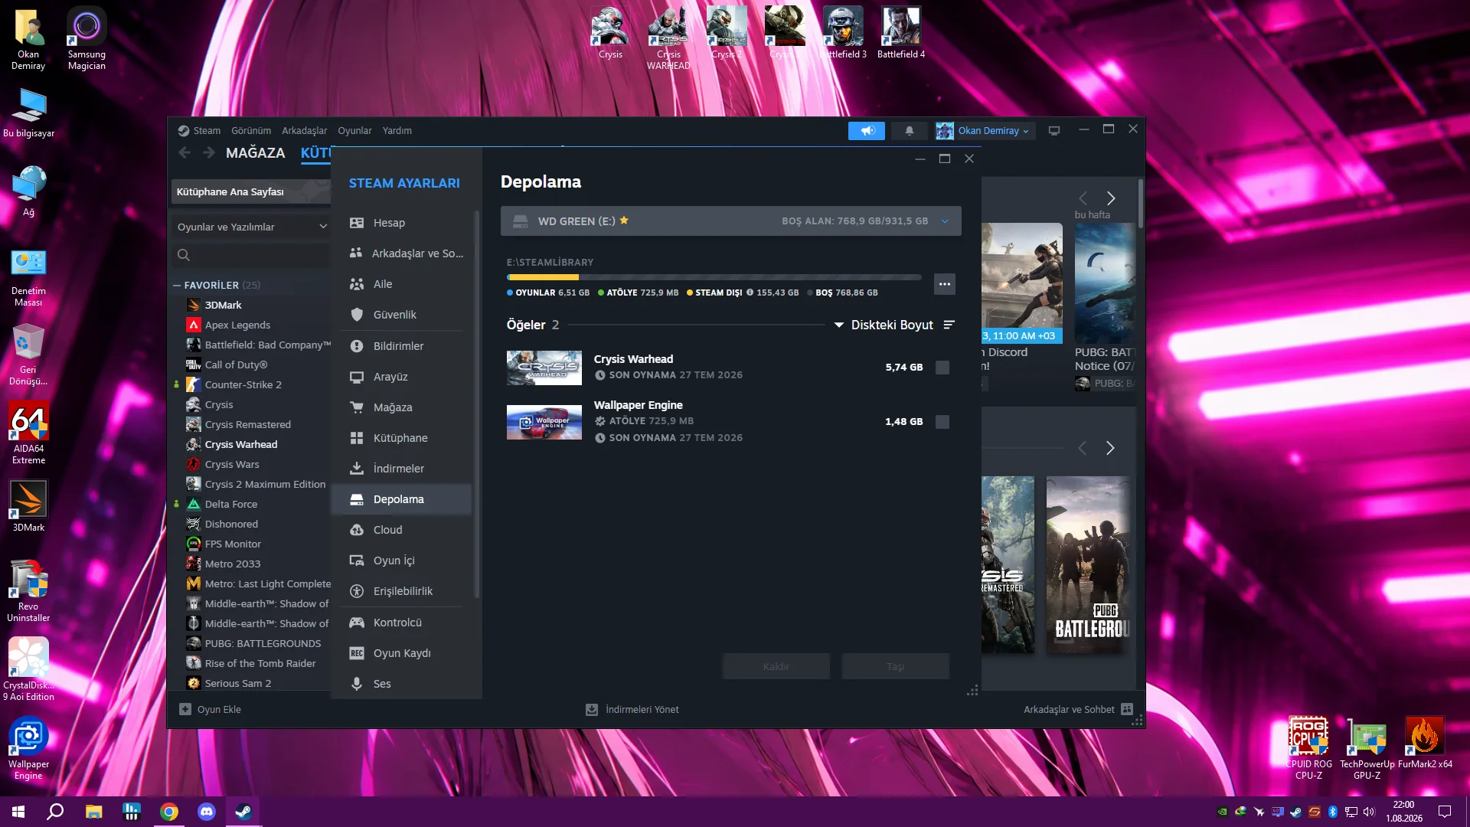Open Windows action center notifications
The image size is (1470, 827).
point(1445,812)
